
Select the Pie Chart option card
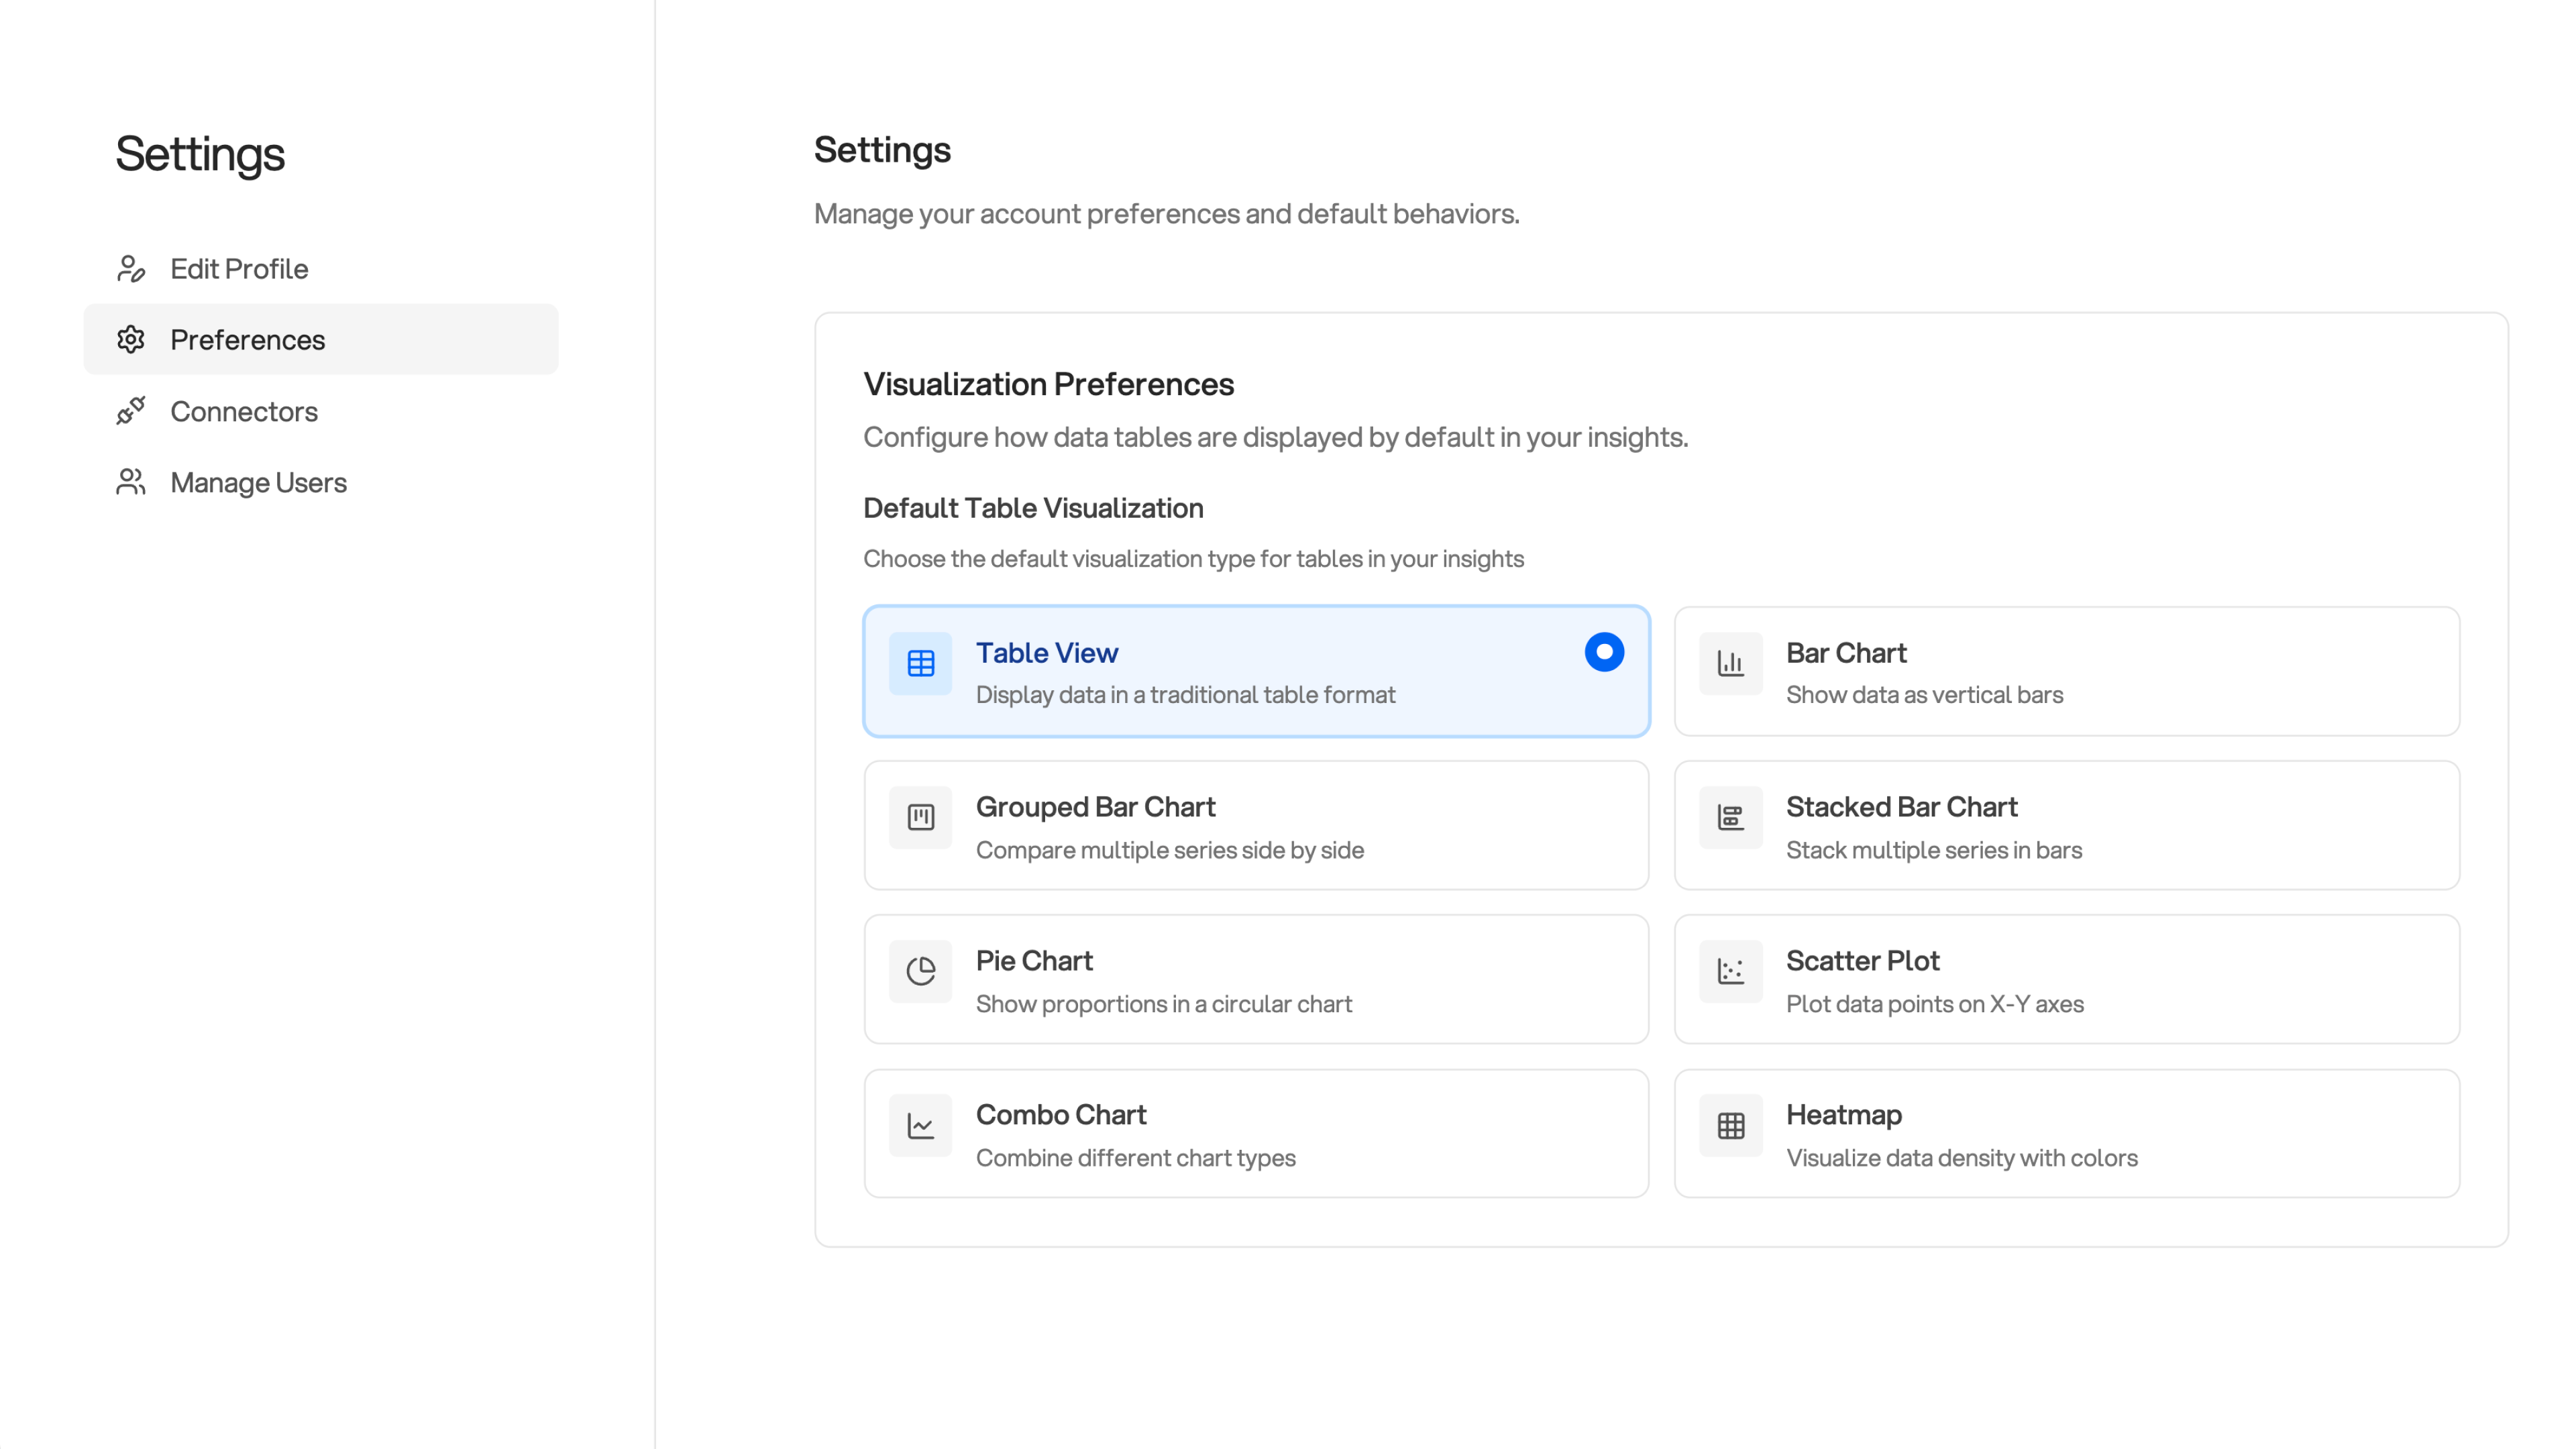(x=1256, y=978)
